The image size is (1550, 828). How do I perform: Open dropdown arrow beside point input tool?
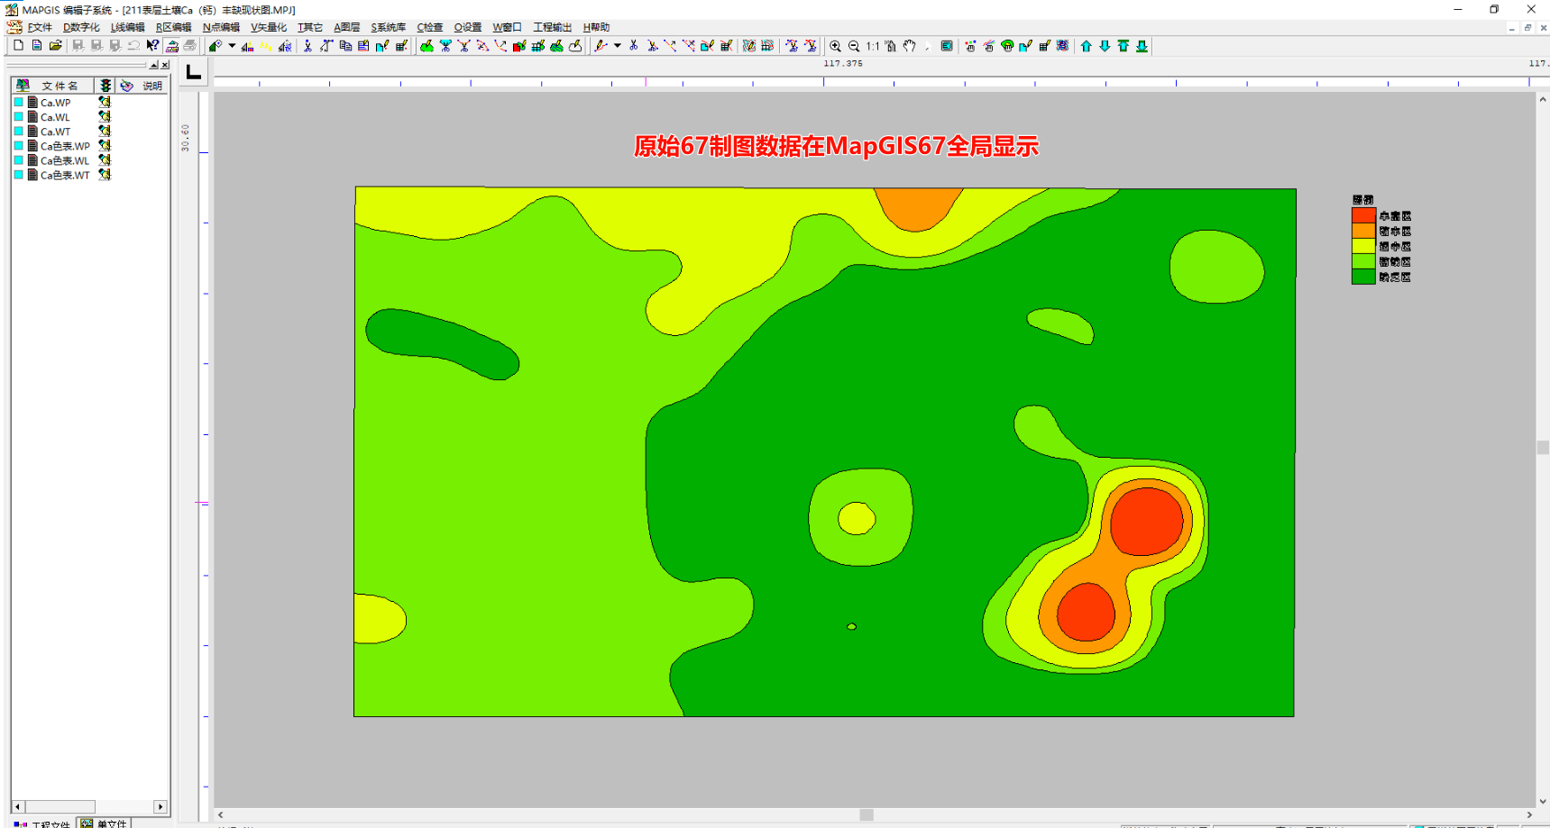coord(232,46)
